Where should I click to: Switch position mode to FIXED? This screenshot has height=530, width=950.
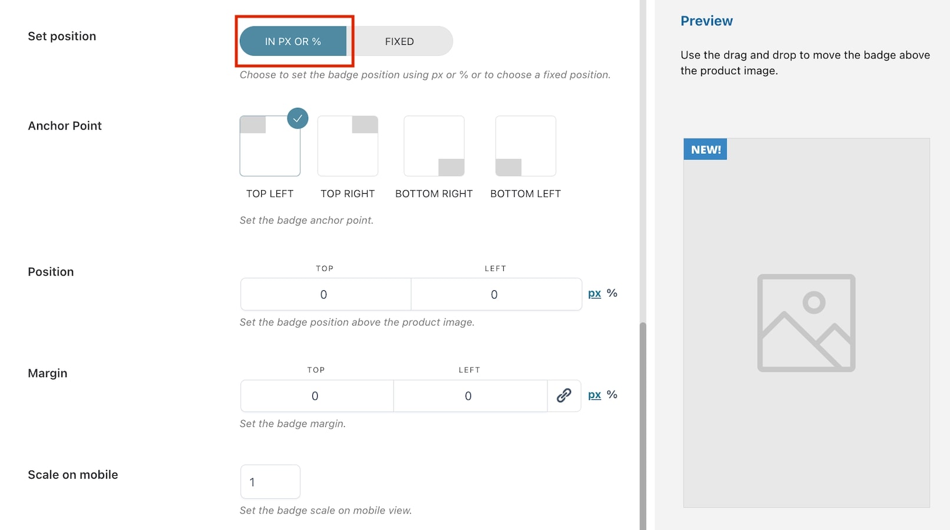pyautogui.click(x=400, y=41)
